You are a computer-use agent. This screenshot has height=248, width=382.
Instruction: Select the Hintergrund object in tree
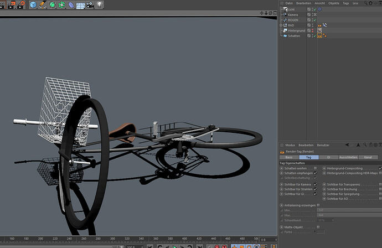pos(296,30)
